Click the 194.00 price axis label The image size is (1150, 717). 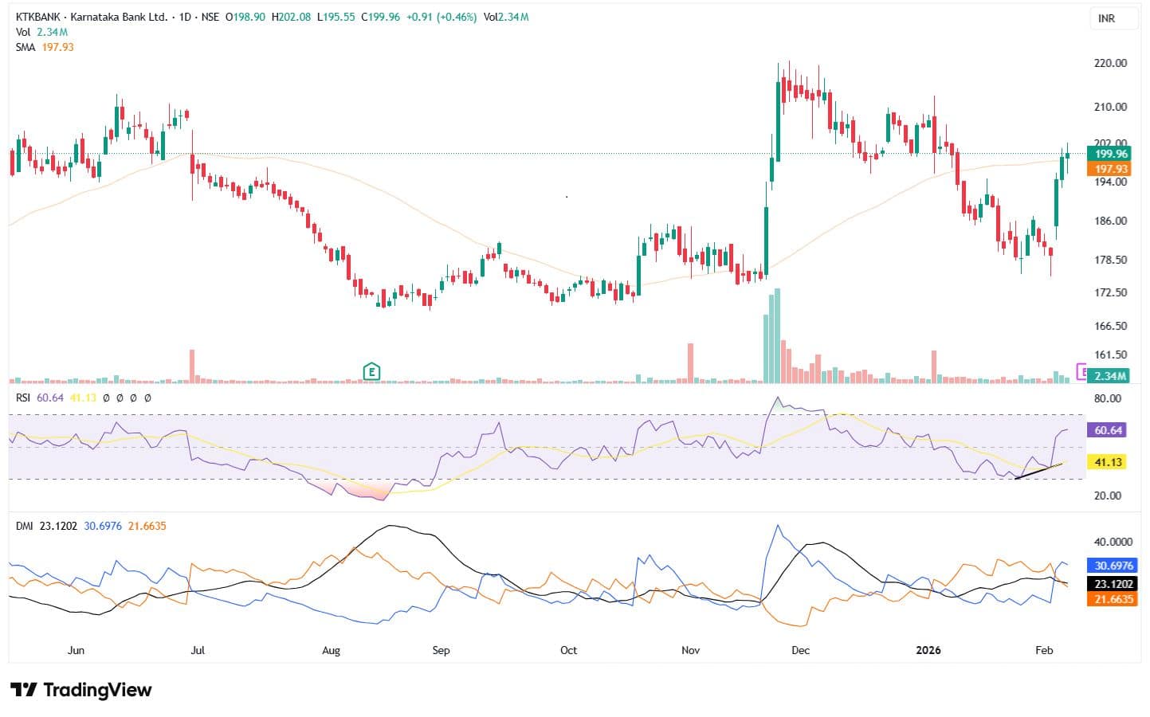(1110, 182)
